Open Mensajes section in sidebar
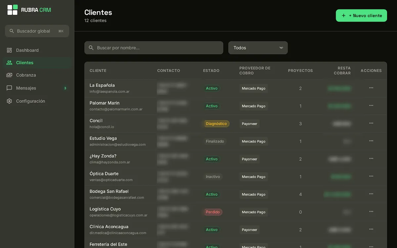This screenshot has height=248, width=397. 37,88
